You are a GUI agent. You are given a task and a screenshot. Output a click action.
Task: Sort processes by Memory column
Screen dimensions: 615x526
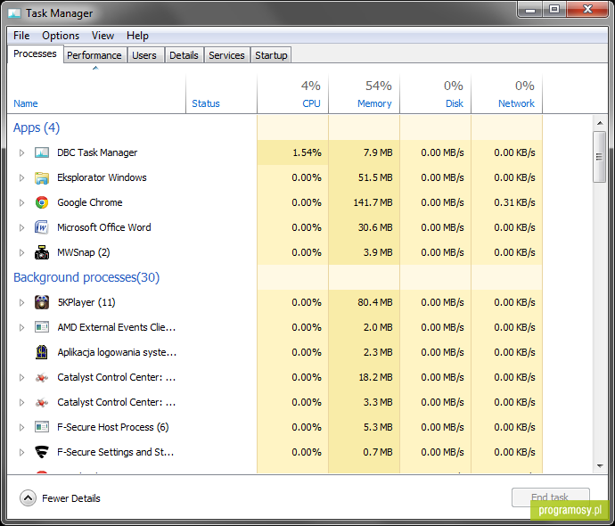(x=374, y=103)
